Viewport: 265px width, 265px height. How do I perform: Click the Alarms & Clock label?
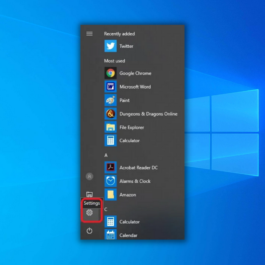pos(135,181)
